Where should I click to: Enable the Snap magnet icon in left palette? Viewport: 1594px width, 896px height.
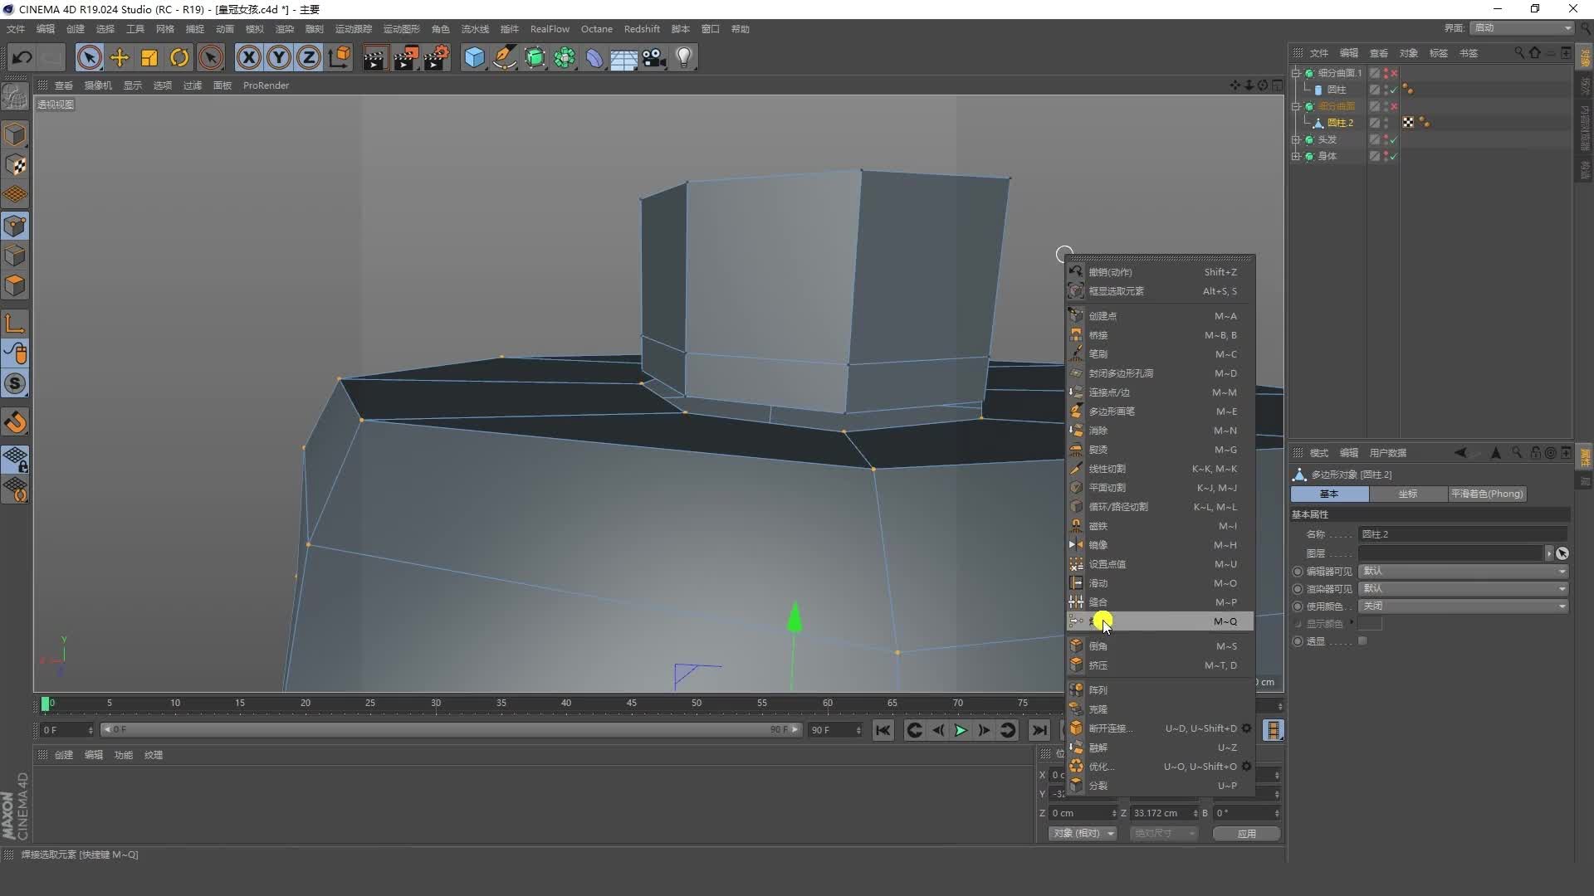15,422
